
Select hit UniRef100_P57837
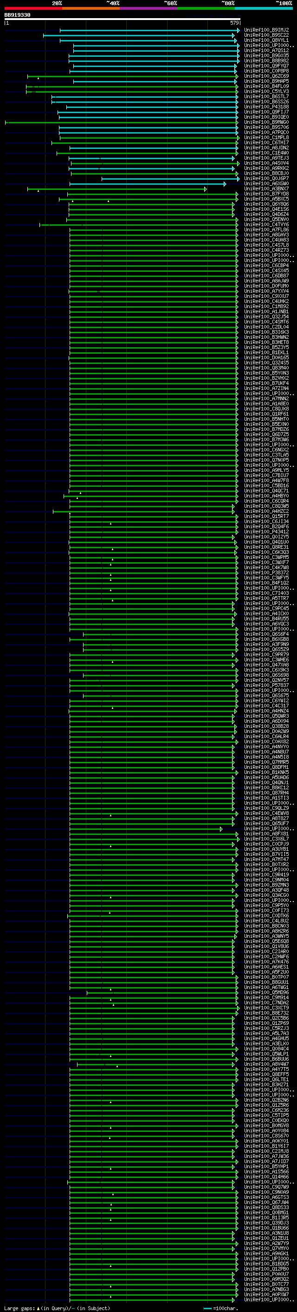click(266, 686)
